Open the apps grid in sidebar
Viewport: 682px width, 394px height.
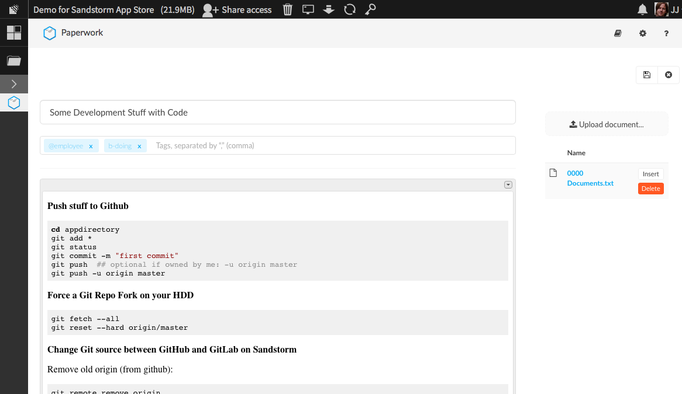[x=14, y=33]
